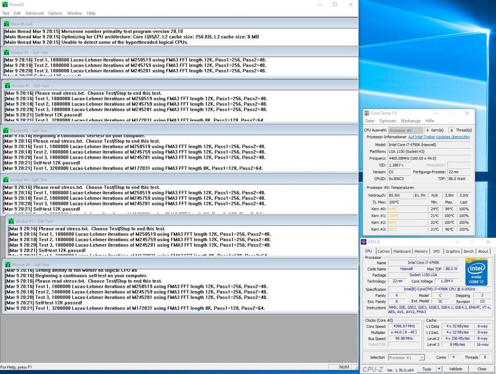Click the Intel Core i7 logo in CPU-Z
Image resolution: width=496 pixels, height=374 pixels.
point(476,272)
